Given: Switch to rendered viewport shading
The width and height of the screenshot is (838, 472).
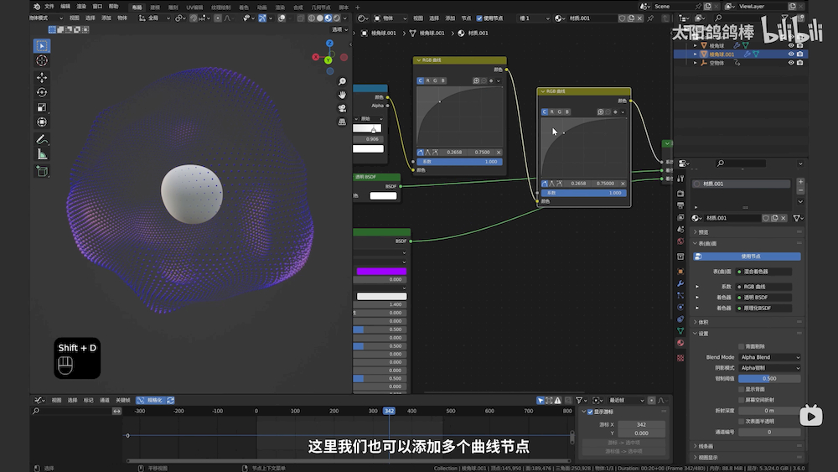Looking at the screenshot, I should [336, 18].
